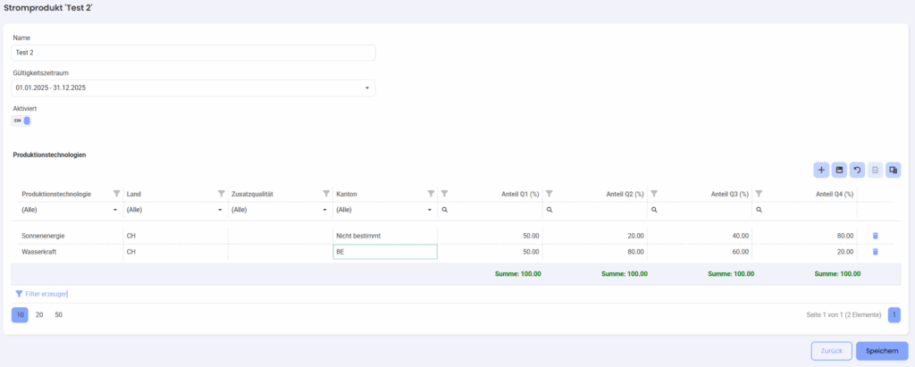The width and height of the screenshot is (915, 367).
Task: Click the Zurück button
Action: click(832, 351)
